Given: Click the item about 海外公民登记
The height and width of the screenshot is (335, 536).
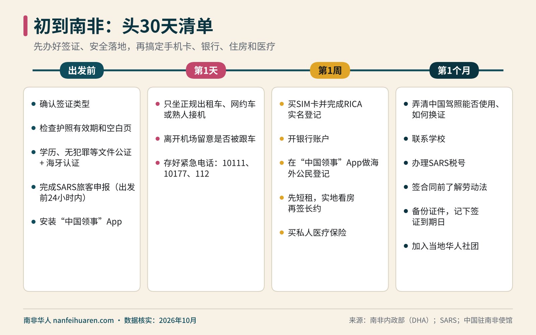Looking at the screenshot, I should [x=333, y=168].
